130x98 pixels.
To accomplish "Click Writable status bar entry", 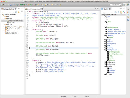I will (64, 96).
